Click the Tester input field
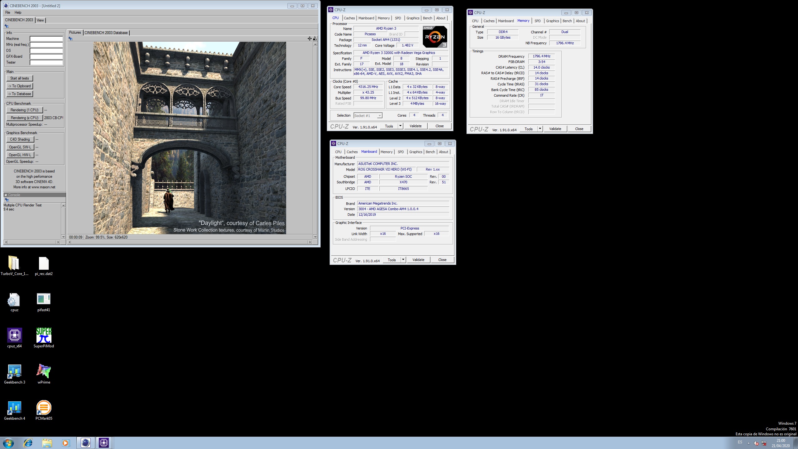798x449 pixels. [x=46, y=62]
